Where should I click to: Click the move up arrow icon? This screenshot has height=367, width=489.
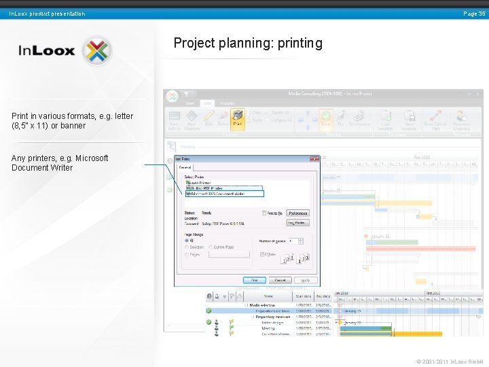tap(308, 112)
